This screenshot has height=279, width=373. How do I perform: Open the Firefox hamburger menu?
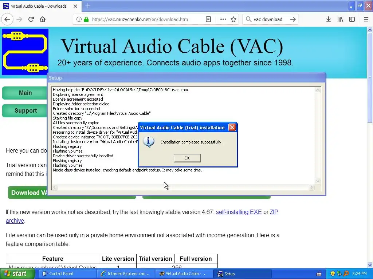coord(366,20)
